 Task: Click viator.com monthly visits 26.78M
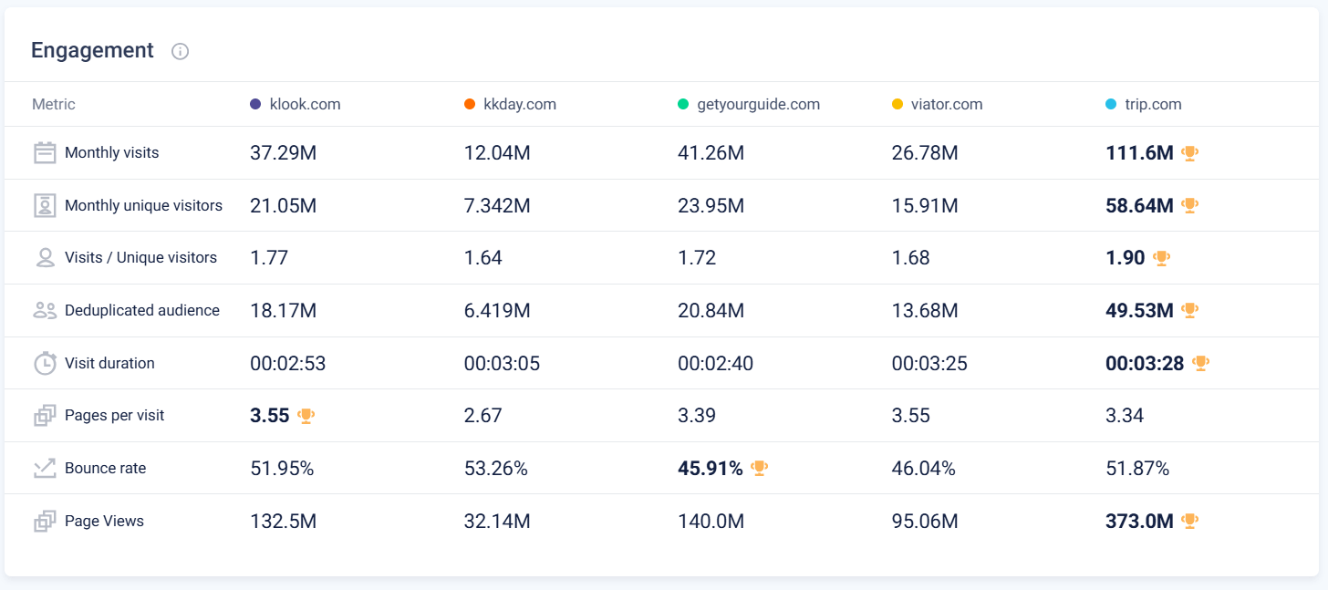point(925,153)
